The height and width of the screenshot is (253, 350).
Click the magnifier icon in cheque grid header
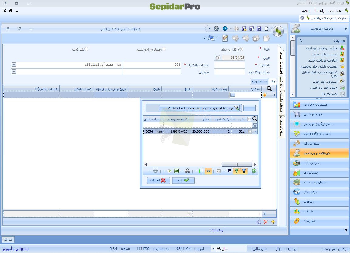(269, 88)
